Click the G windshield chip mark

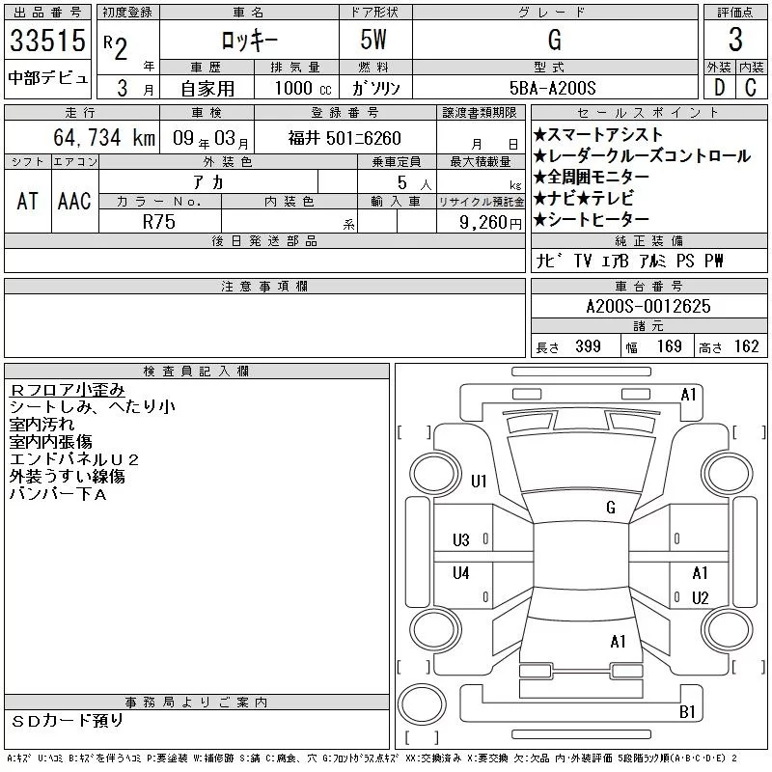611,508
